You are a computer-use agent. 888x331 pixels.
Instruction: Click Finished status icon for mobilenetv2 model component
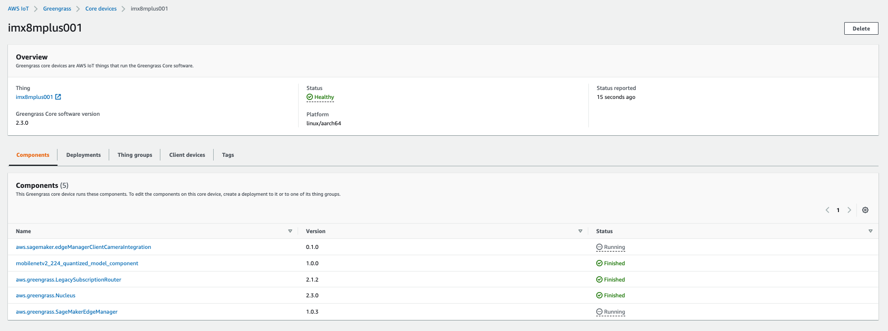tap(599, 263)
